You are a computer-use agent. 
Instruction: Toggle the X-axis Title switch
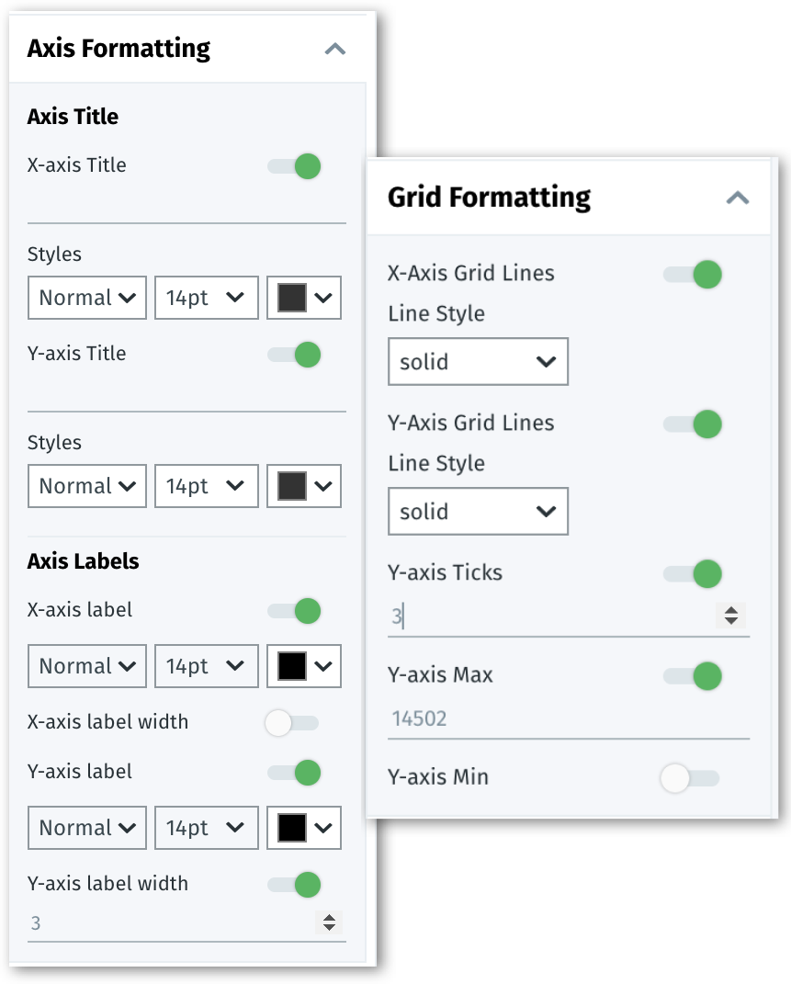point(295,166)
